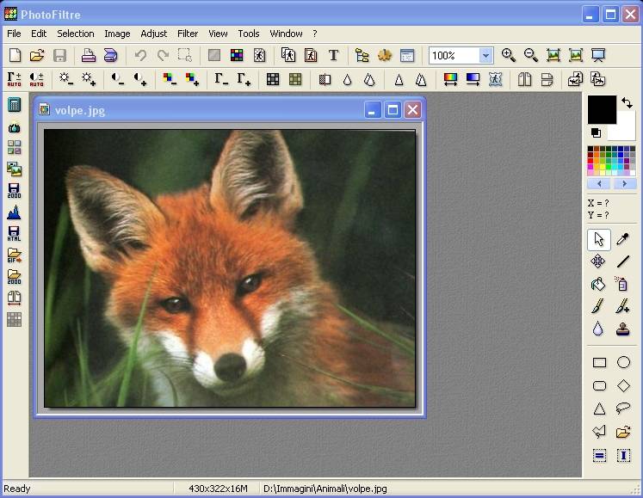Open the 100% zoom level dropdown
Screen dimensions: 643x498
pos(485,56)
